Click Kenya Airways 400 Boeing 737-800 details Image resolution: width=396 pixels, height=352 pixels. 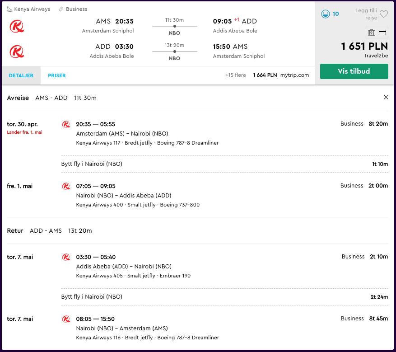(x=138, y=205)
